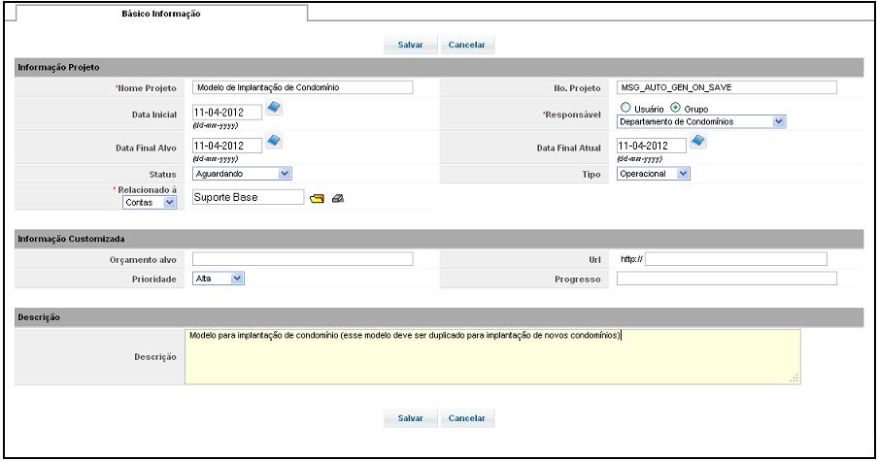Click the Nome Projeto input field

(302, 87)
